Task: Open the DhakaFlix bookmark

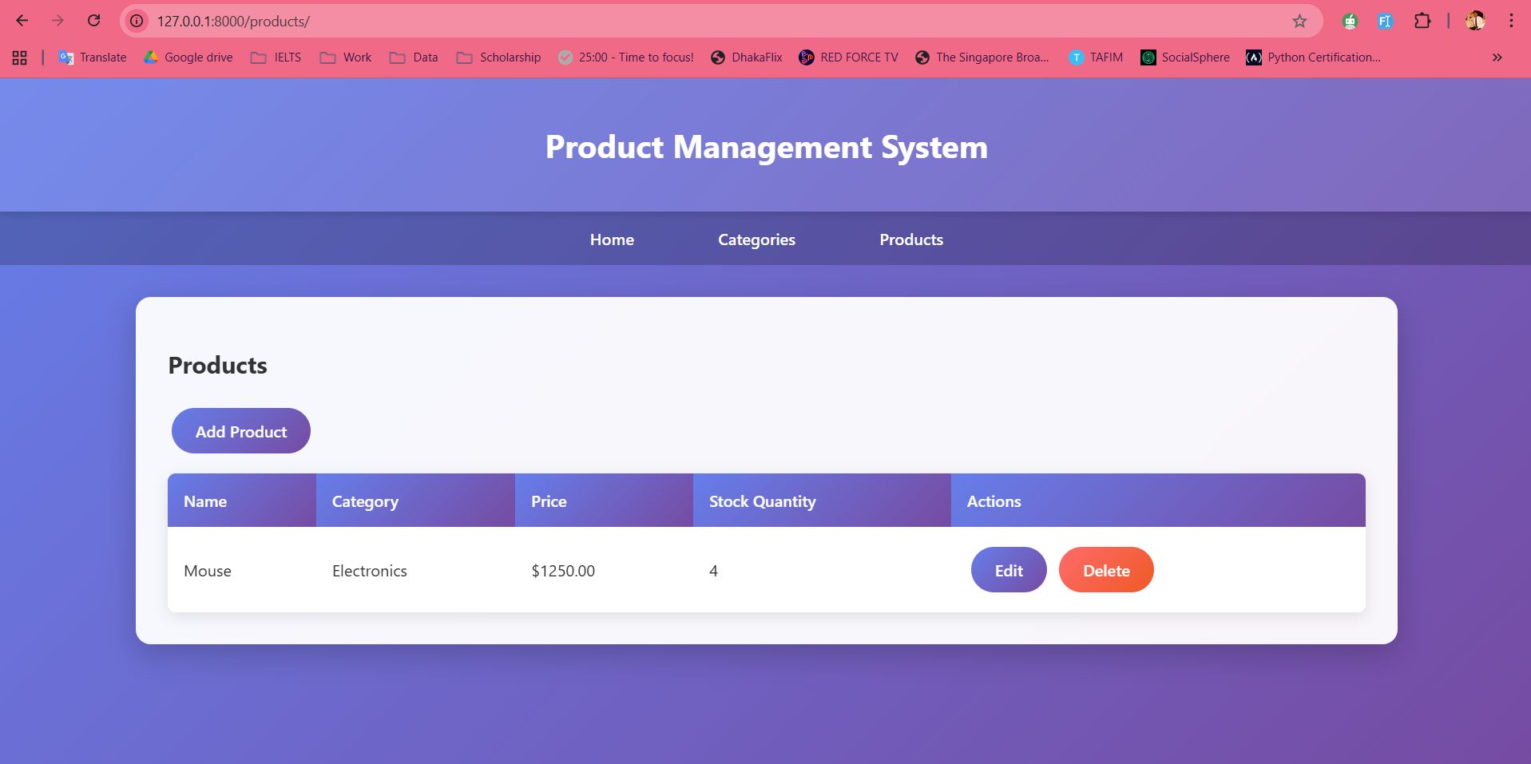Action: click(x=746, y=57)
